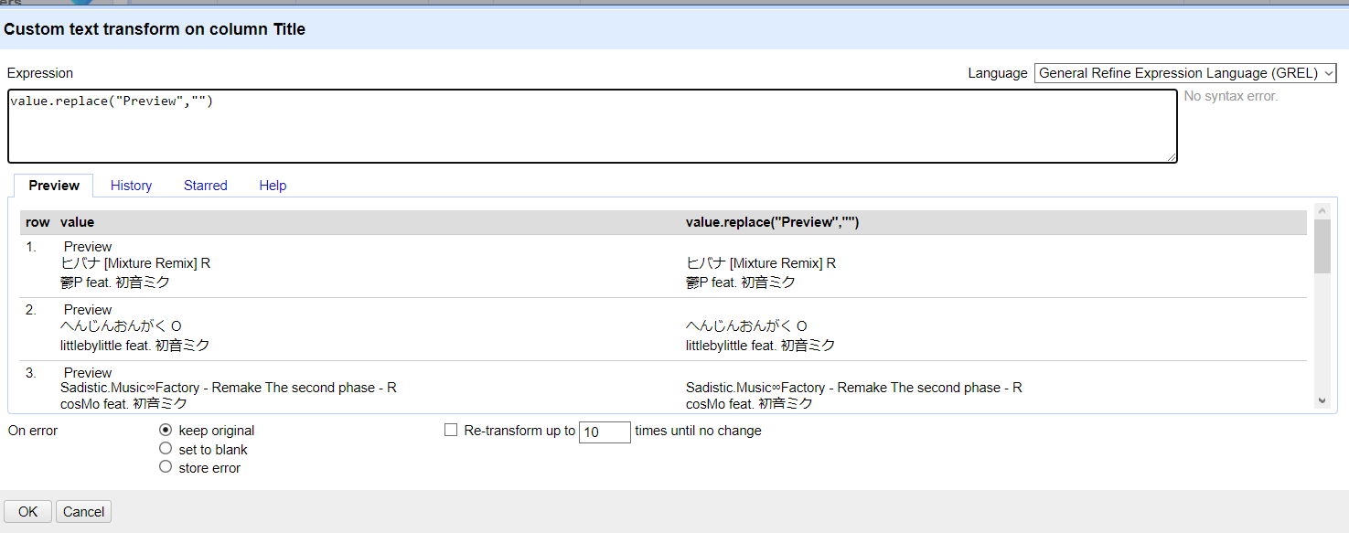
Task: Check the "Re-transform up to" checkbox
Action: [451, 430]
